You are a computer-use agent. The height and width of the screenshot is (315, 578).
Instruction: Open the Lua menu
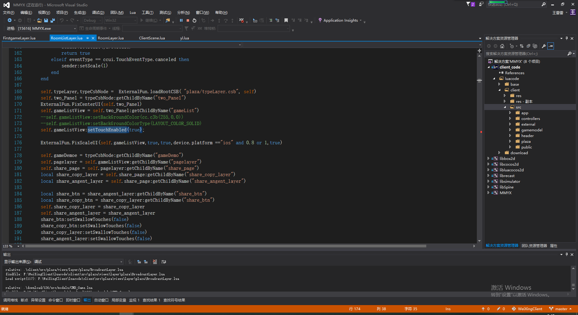[133, 13]
